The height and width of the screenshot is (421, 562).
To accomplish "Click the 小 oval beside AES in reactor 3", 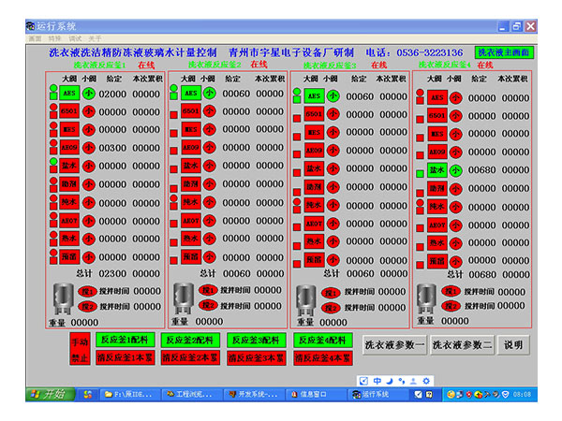I will click(333, 96).
